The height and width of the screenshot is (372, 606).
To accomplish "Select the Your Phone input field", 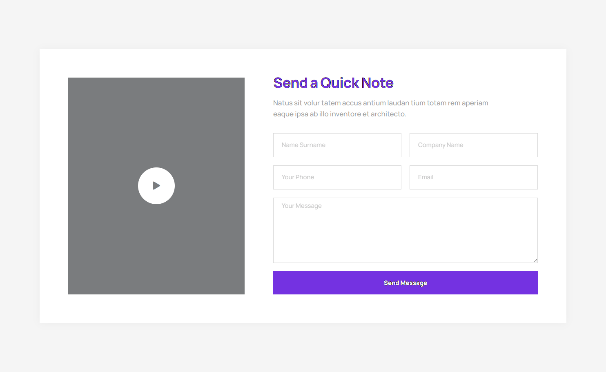I will point(337,177).
